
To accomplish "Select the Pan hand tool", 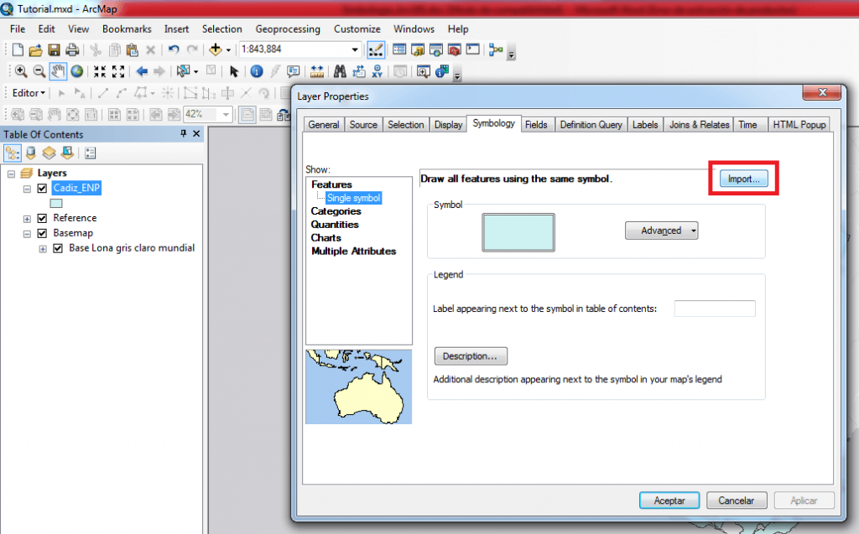I will 58,71.
